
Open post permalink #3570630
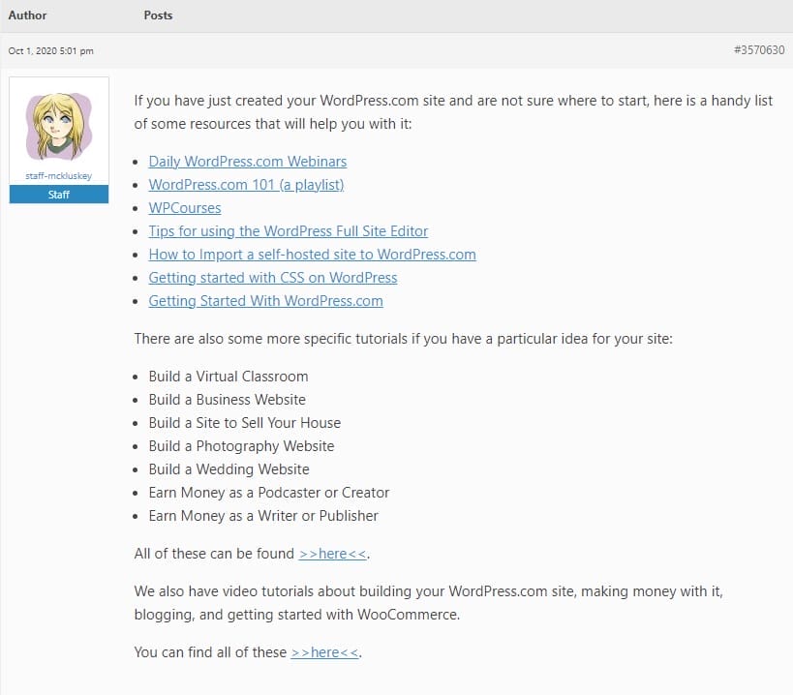click(759, 50)
